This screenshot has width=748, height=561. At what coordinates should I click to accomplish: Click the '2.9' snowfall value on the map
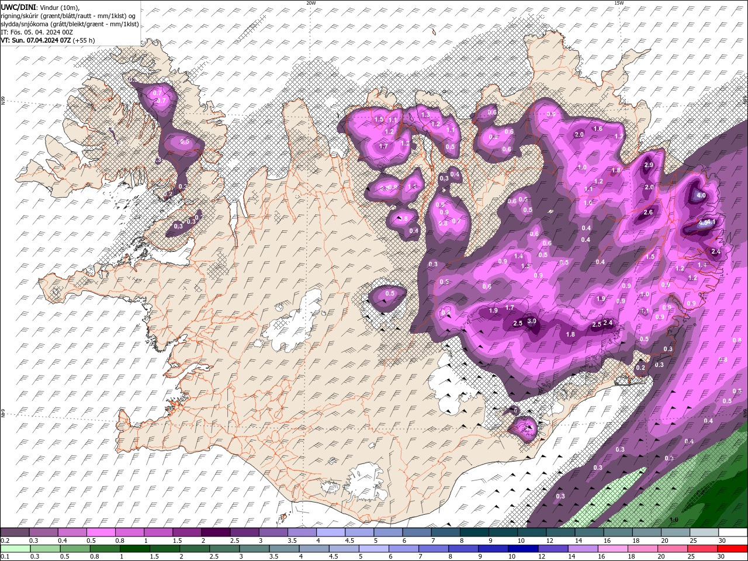[x=649, y=165]
